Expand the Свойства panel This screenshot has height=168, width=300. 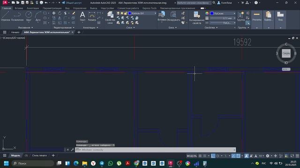(x=211, y=28)
